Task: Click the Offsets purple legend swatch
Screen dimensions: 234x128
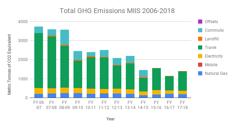Action: (200, 21)
